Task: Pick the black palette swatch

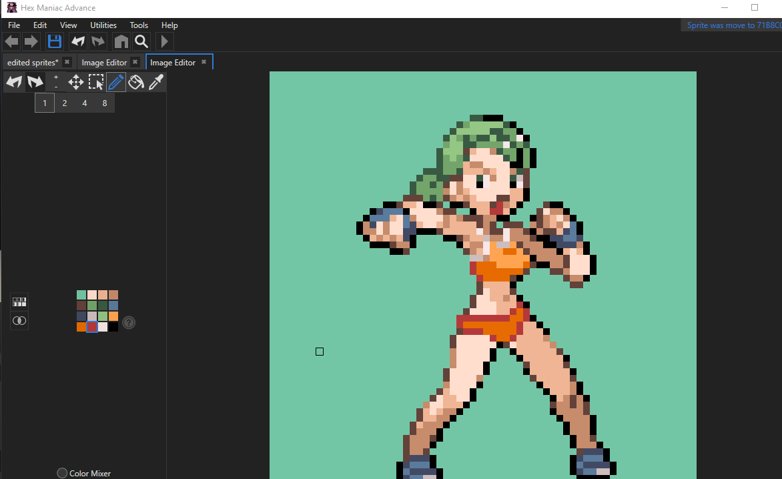Action: pos(113,327)
